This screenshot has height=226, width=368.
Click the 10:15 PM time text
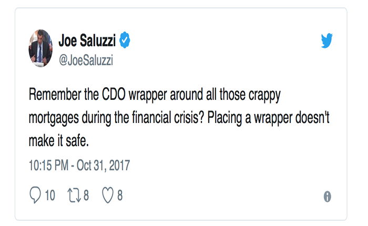(x=48, y=166)
